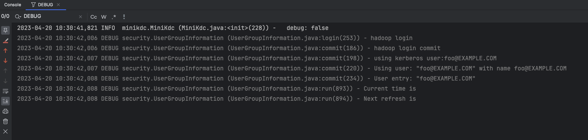Viewport: 588px width, 140px height.
Task: Click log line 'Next refresh is'
Action: point(217,99)
